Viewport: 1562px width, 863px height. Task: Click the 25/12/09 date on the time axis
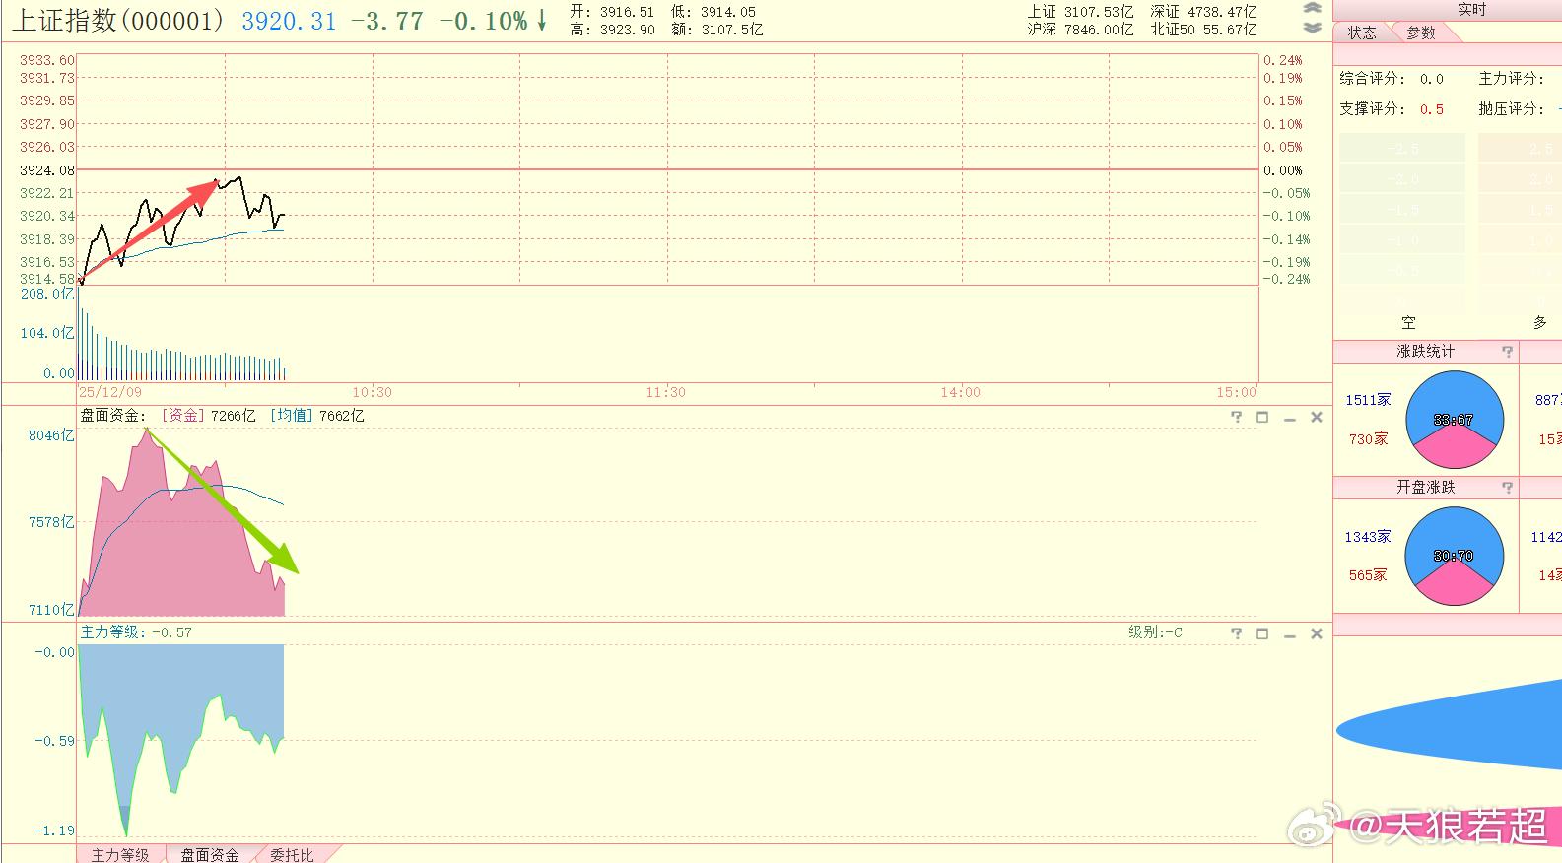click(x=110, y=392)
